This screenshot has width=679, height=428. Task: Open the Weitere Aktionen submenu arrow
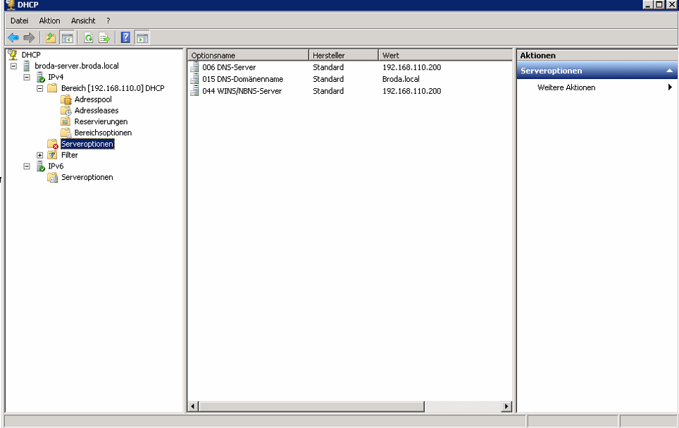pos(670,87)
